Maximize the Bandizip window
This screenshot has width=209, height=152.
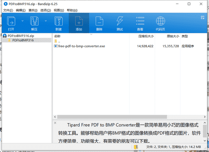[189, 4]
